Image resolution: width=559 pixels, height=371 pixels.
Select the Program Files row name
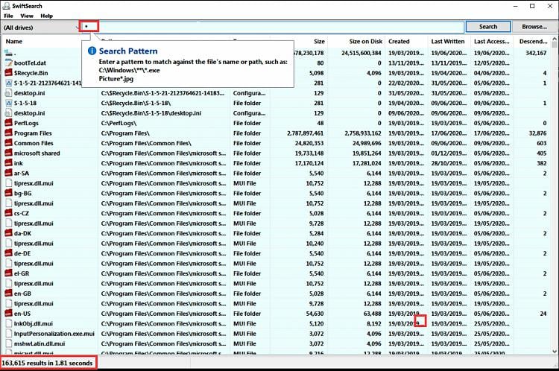pyautogui.click(x=33, y=133)
